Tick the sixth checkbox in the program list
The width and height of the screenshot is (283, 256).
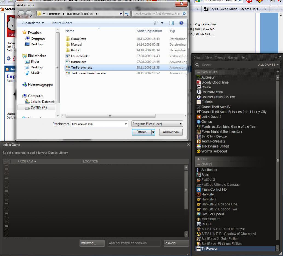pyautogui.click(x=7, y=189)
